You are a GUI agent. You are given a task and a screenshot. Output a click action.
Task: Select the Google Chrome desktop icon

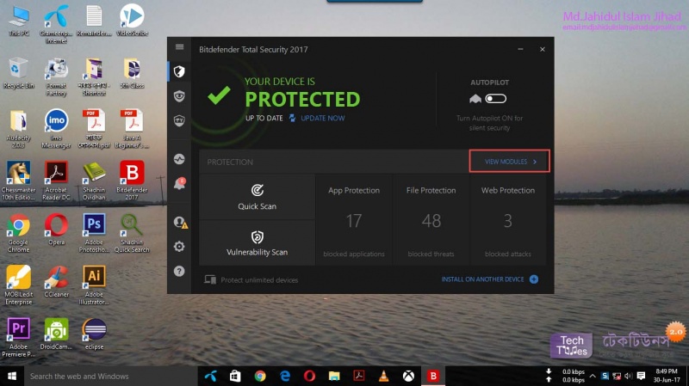click(18, 232)
